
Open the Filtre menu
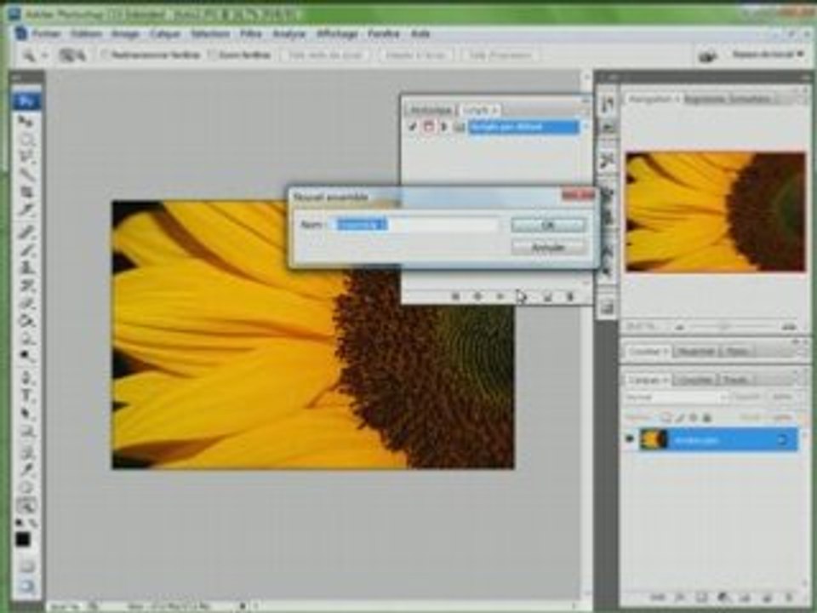[250, 34]
